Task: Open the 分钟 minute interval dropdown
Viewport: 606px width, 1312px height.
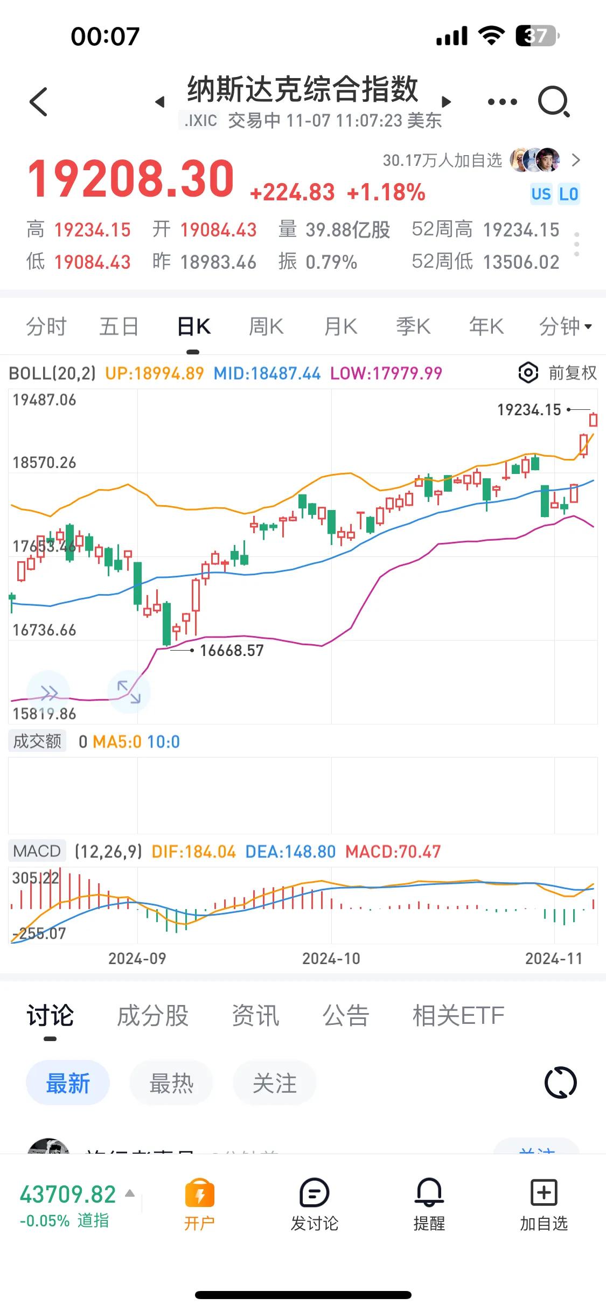Action: point(566,326)
